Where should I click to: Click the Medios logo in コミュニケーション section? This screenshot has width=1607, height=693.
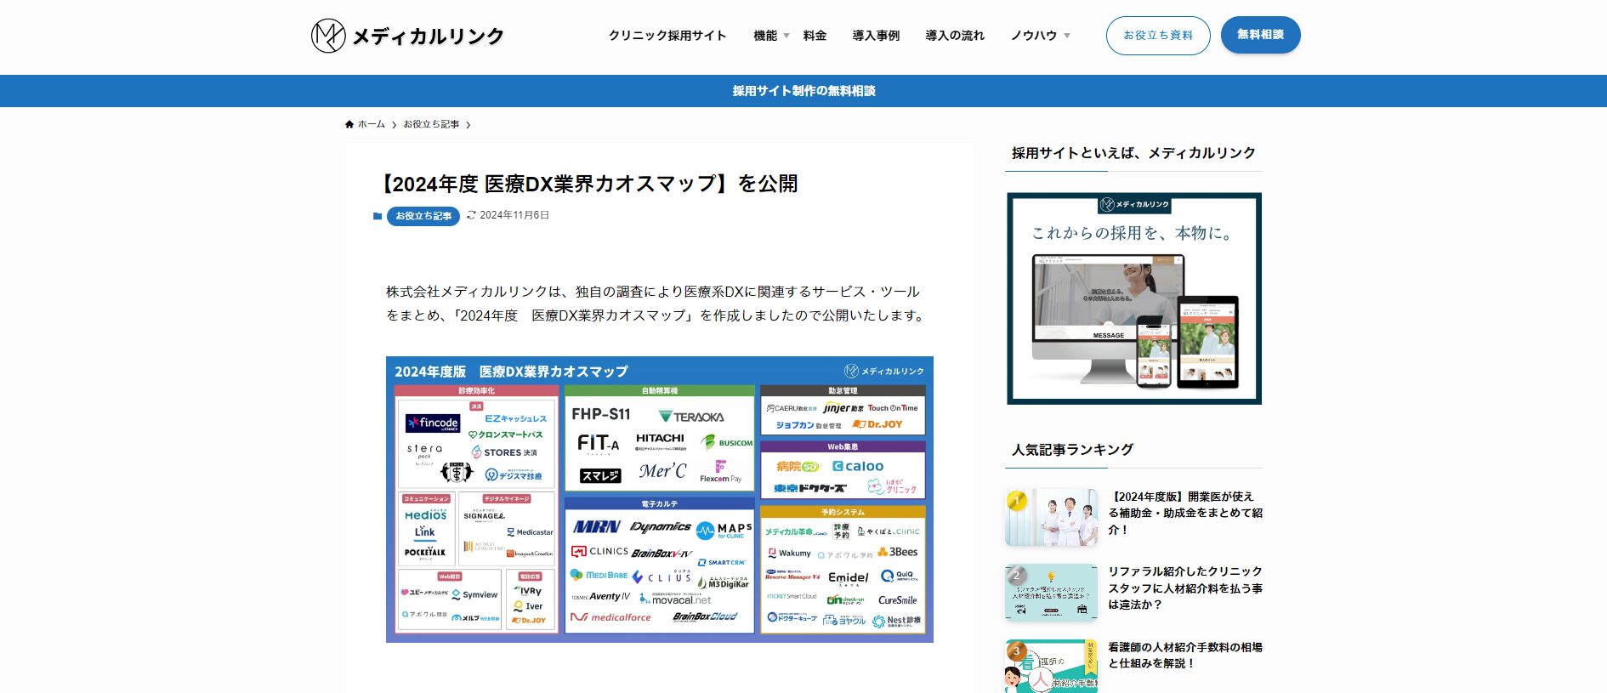(x=426, y=514)
